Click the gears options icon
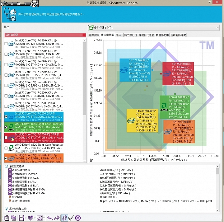The image size is (224, 222). pyautogui.click(x=30, y=218)
